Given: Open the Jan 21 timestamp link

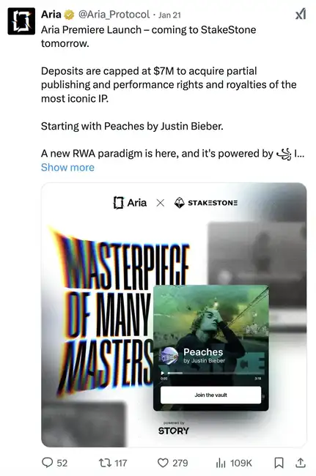Looking at the screenshot, I should point(169,15).
